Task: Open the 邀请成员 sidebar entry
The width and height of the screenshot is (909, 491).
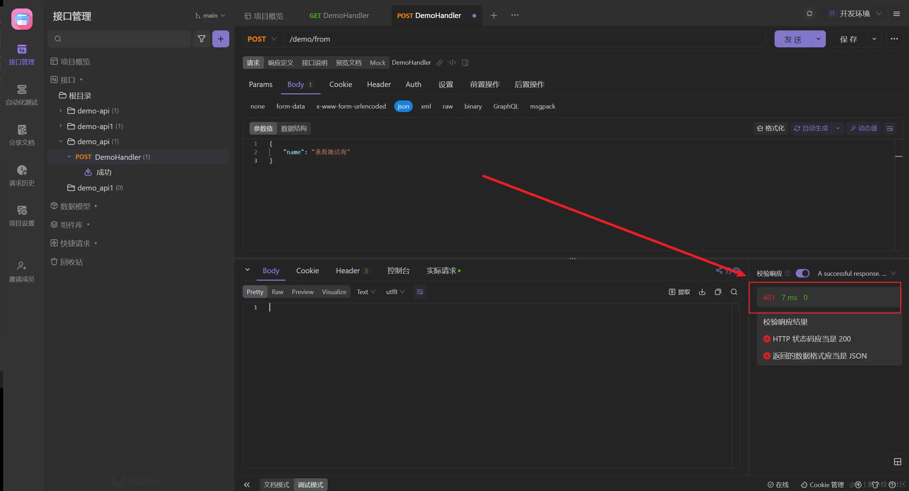Action: pos(22,271)
